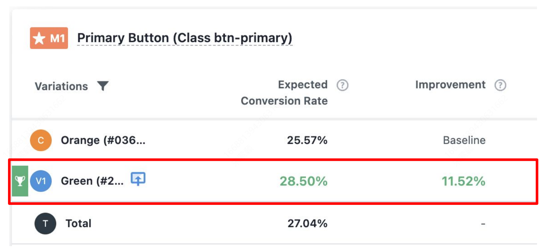Expand the truncated Green (#2... variation name
Screen dimensions: 549x252
coord(92,181)
